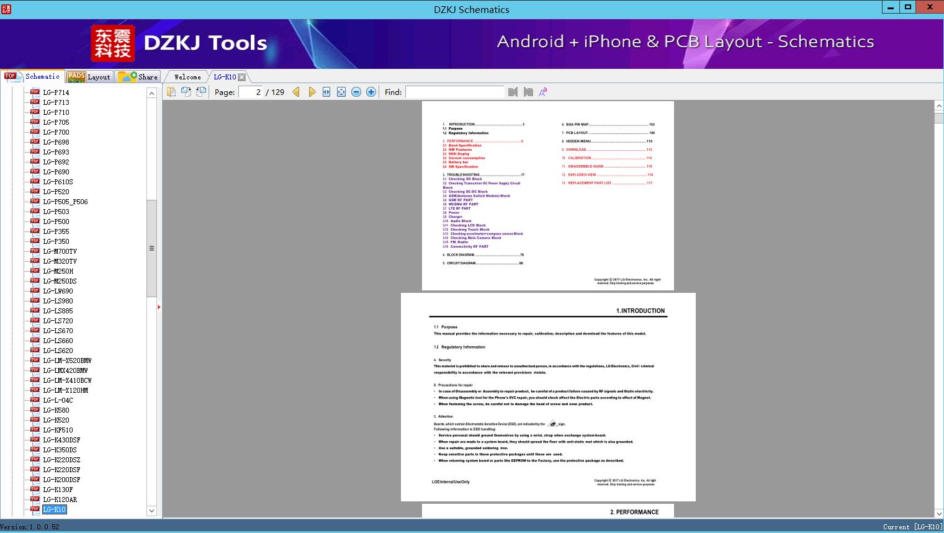Click the find previous icon
The width and height of the screenshot is (944, 533).
[513, 92]
